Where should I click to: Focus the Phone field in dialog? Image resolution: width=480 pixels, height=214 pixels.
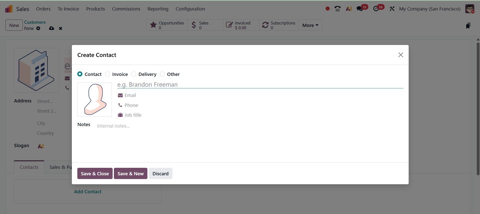coord(264,105)
